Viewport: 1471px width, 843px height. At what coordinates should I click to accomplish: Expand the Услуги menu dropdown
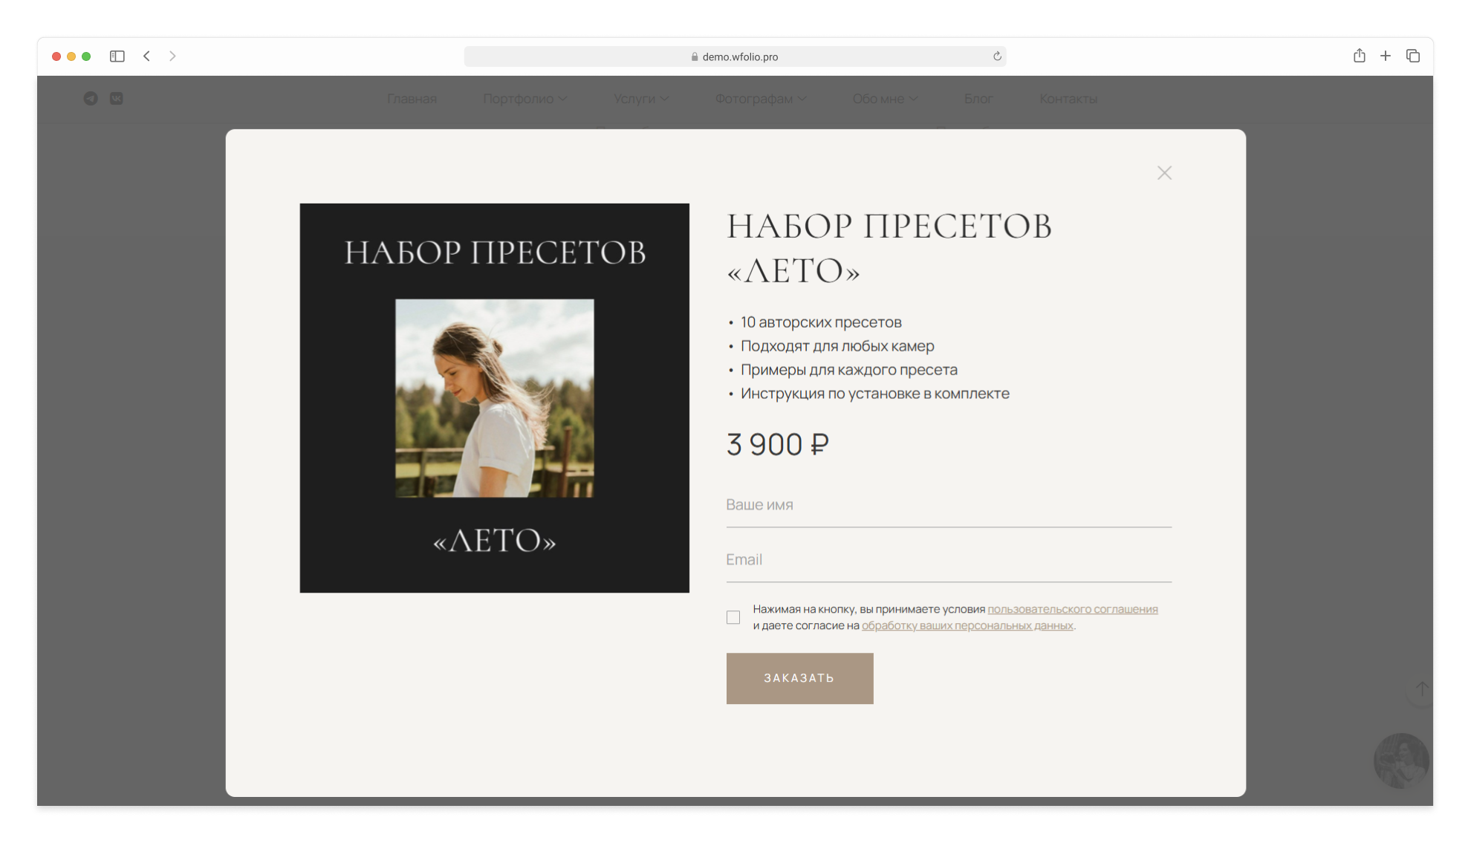point(640,99)
